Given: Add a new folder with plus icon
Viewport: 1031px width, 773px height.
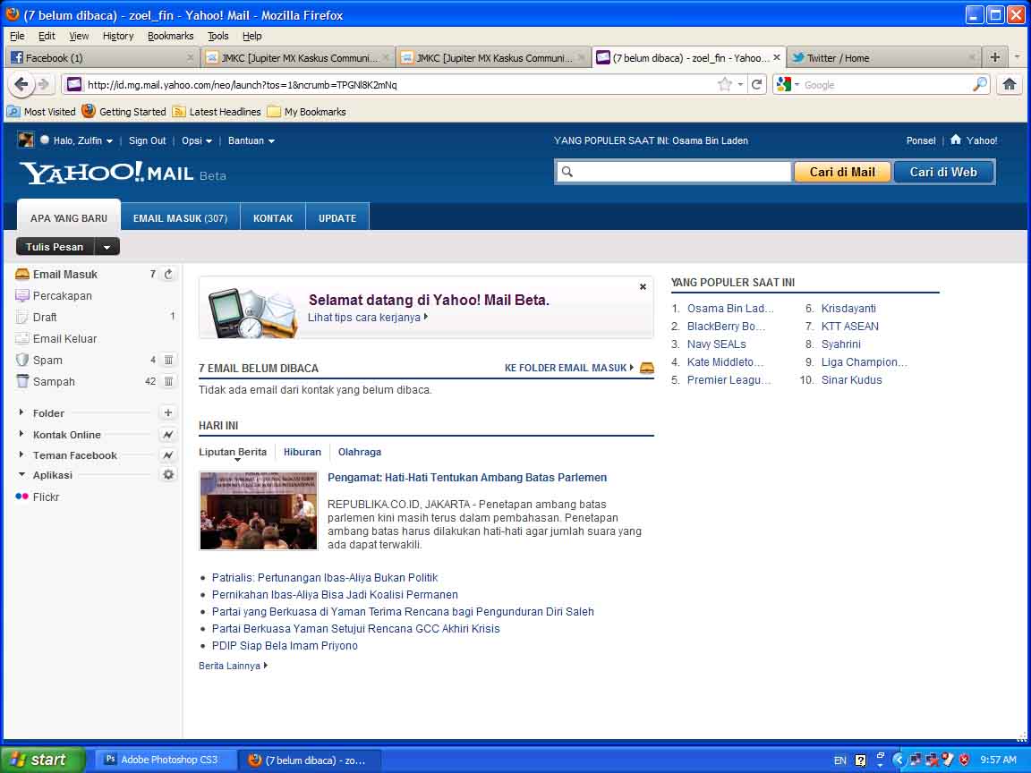Looking at the screenshot, I should pos(167,412).
